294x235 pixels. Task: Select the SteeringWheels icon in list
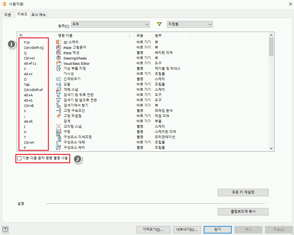click(x=58, y=58)
